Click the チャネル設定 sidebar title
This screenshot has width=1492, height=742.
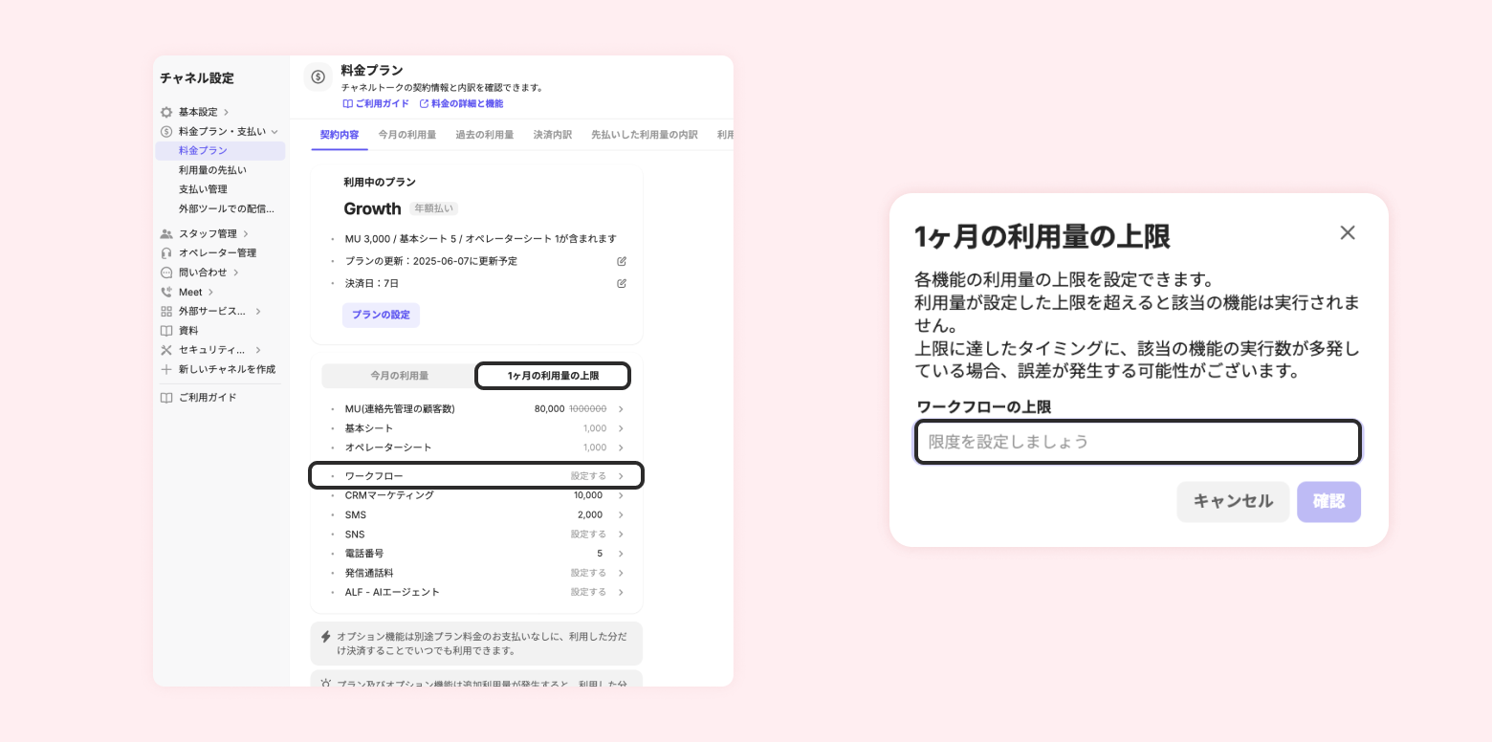[x=197, y=78]
